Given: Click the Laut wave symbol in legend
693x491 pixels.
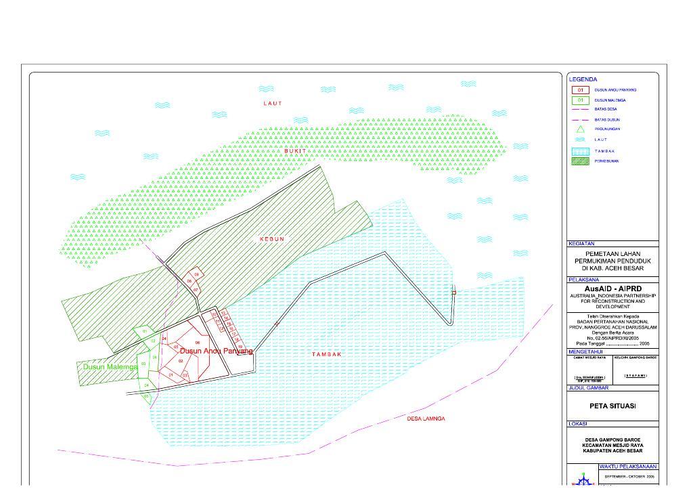Looking at the screenshot, I should point(580,140).
